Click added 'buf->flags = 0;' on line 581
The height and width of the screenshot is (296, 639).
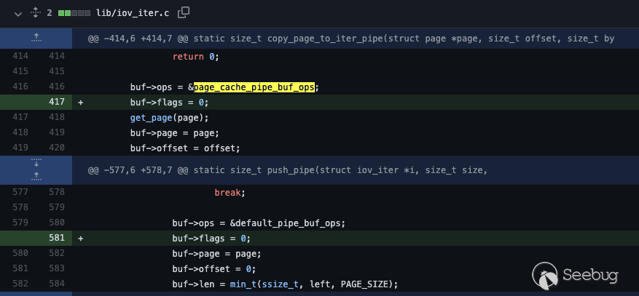tap(211, 239)
